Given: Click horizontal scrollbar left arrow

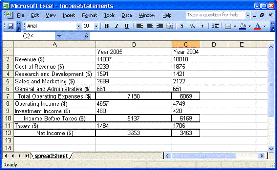Looking at the screenshot, I should coord(167,156).
